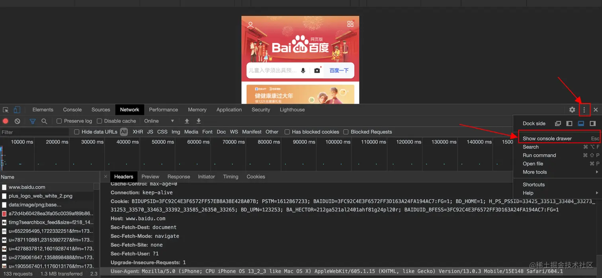Screen dimensions: 602x278
Task: Switch to the Console tab
Action: point(72,110)
